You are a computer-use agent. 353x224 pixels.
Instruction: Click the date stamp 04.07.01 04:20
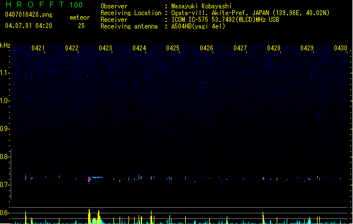(x=29, y=26)
